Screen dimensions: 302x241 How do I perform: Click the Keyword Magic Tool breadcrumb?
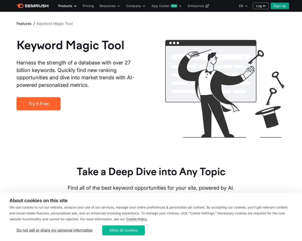click(x=55, y=24)
